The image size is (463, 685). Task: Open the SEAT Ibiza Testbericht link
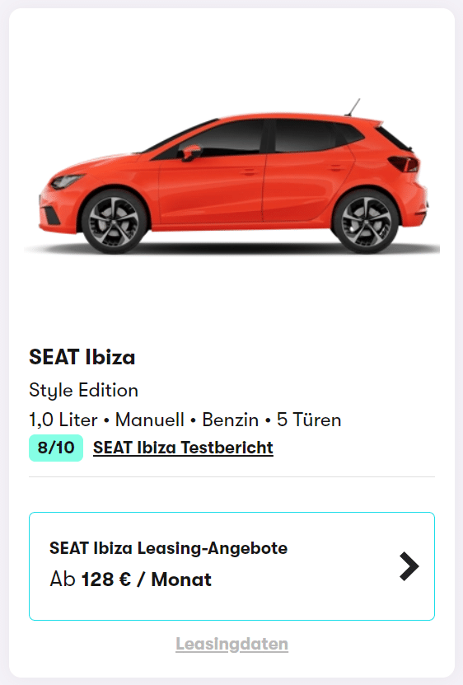pos(183,448)
